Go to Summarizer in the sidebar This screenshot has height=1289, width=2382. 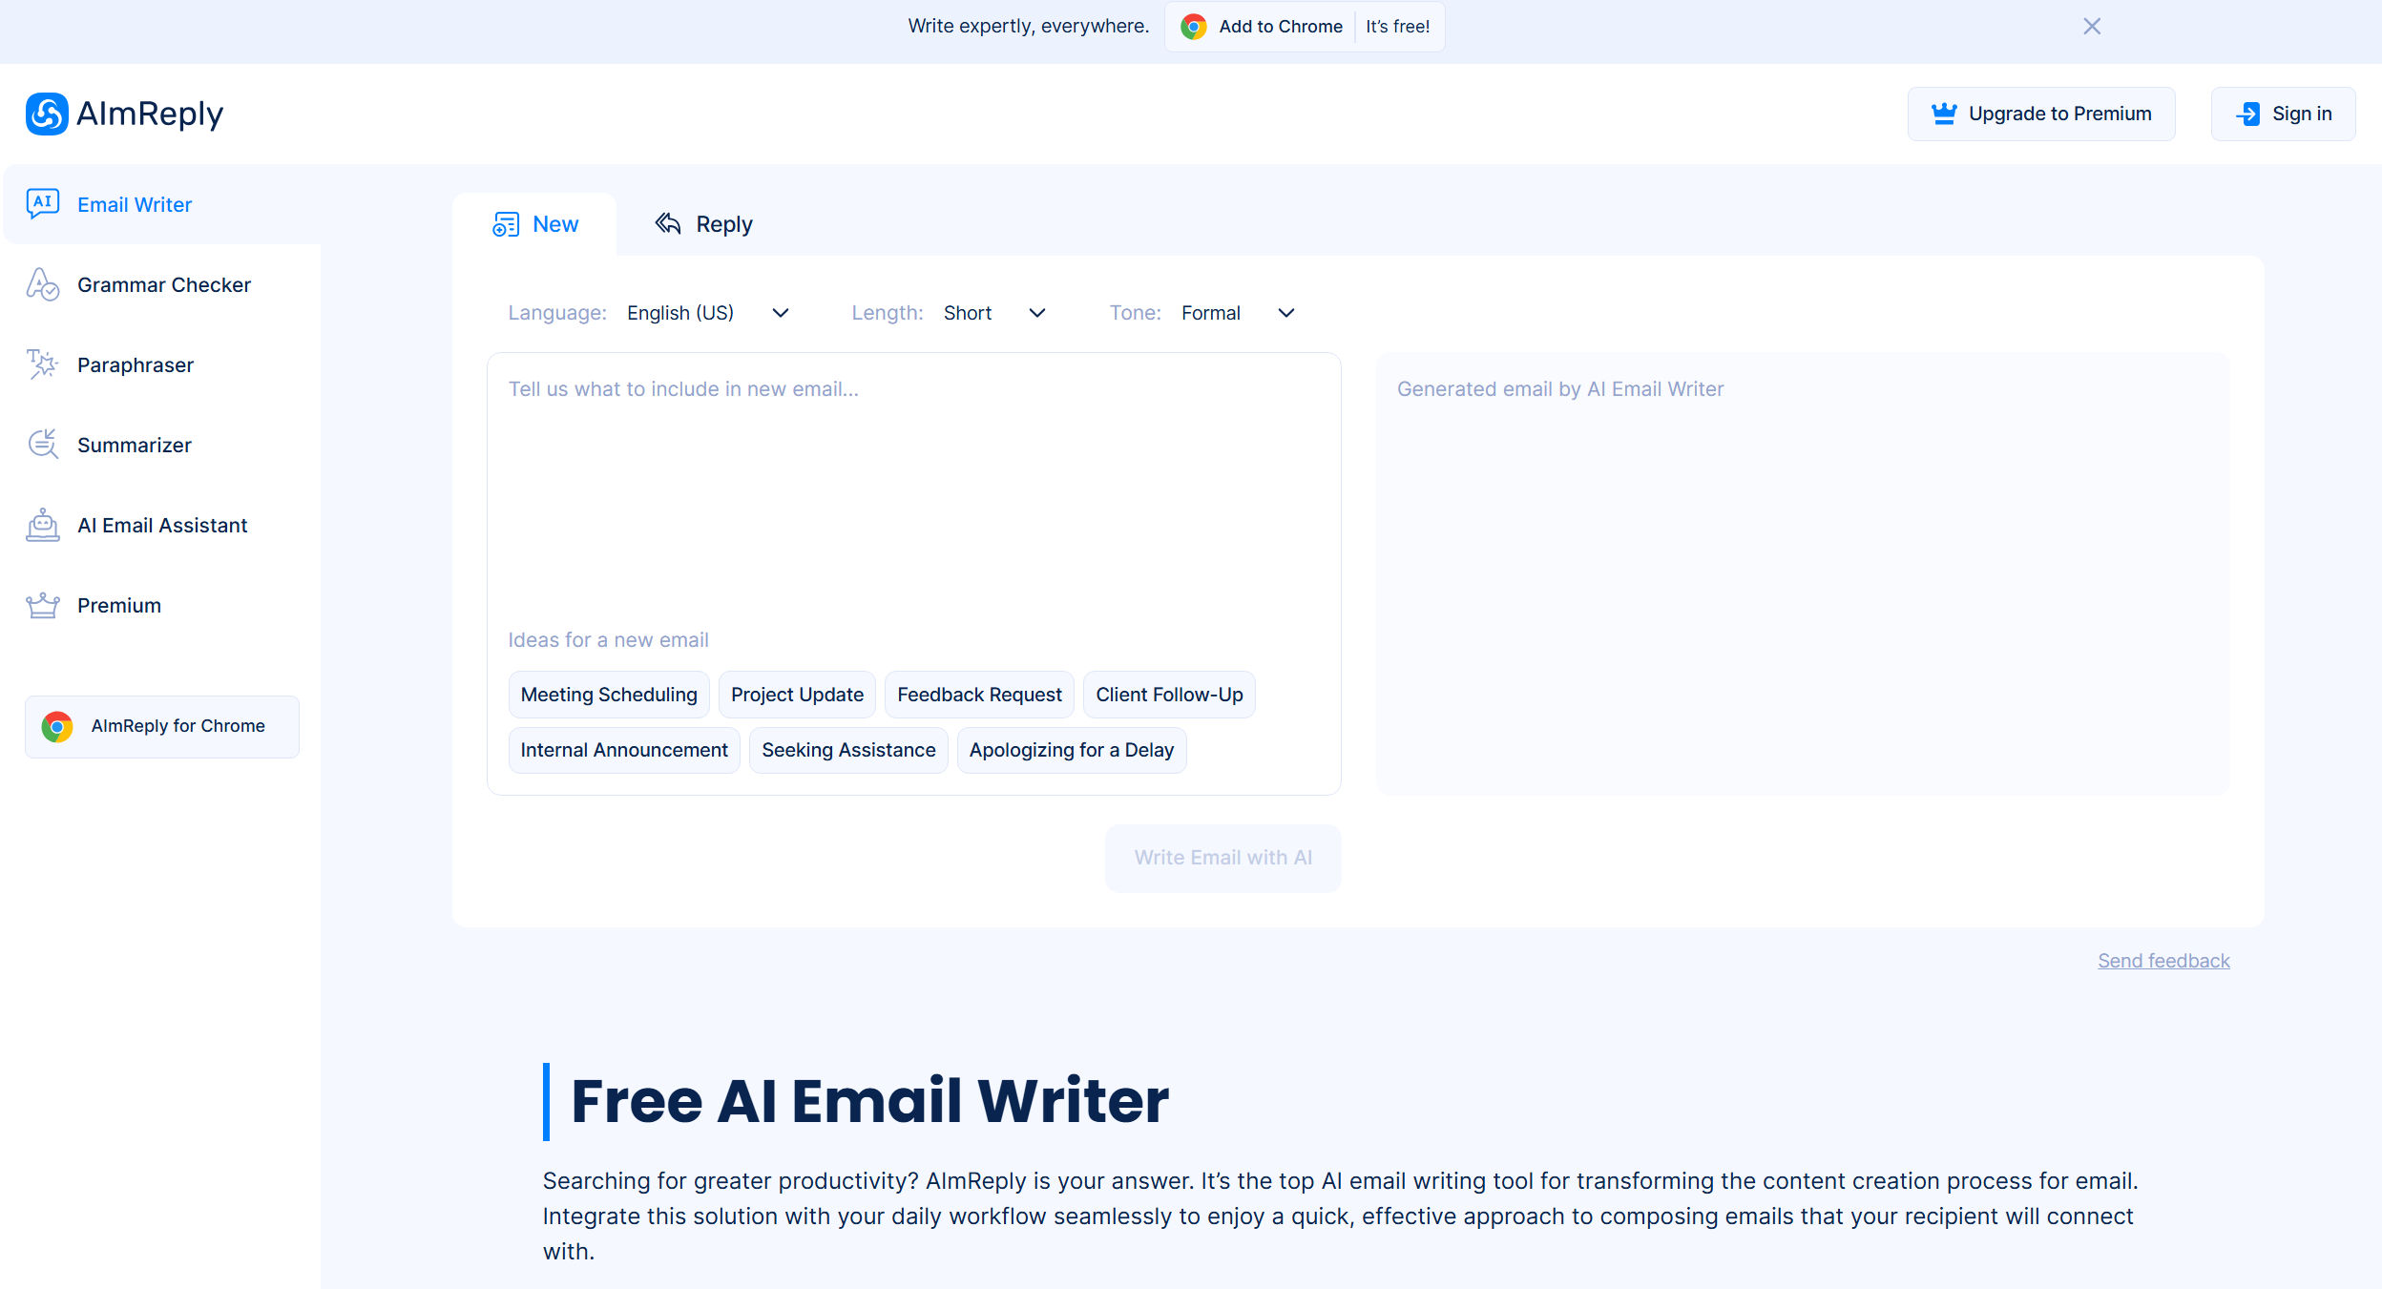(162, 445)
